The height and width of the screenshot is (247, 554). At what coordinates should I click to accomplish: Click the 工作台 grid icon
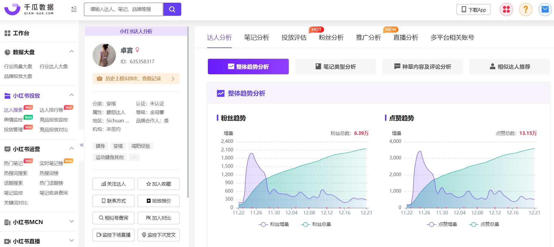7,33
